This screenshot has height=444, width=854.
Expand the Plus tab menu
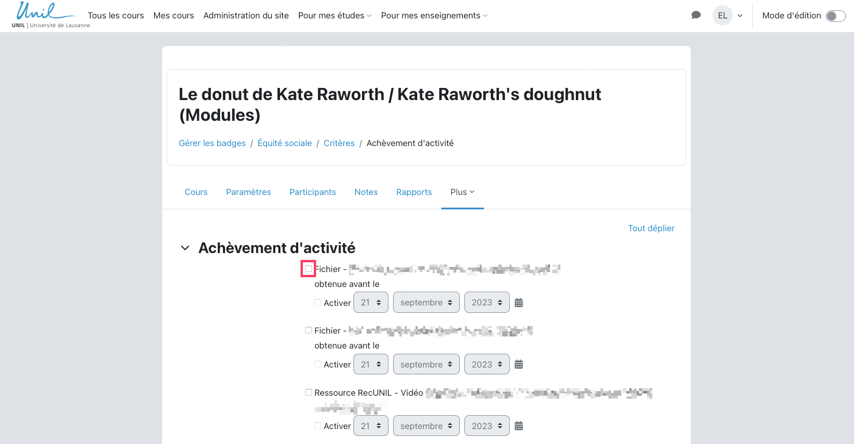462,192
